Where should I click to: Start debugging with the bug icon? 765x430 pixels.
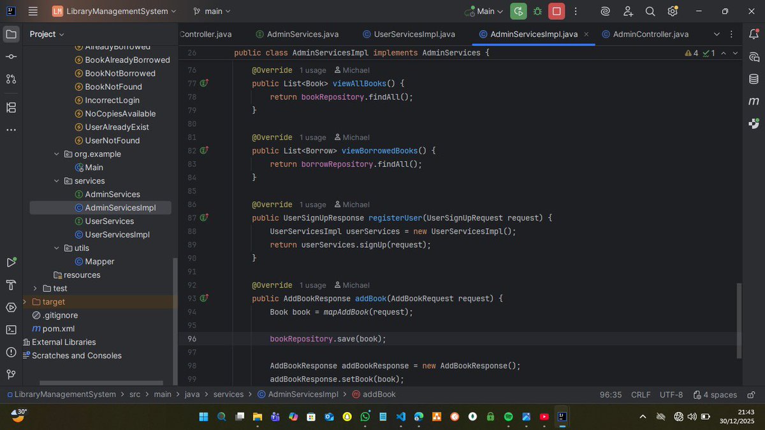coord(538,11)
